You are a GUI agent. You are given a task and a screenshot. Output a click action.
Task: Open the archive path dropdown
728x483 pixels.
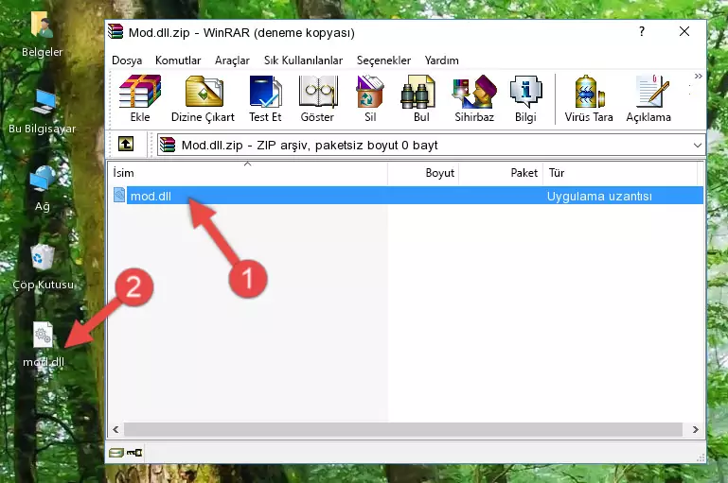[698, 145]
